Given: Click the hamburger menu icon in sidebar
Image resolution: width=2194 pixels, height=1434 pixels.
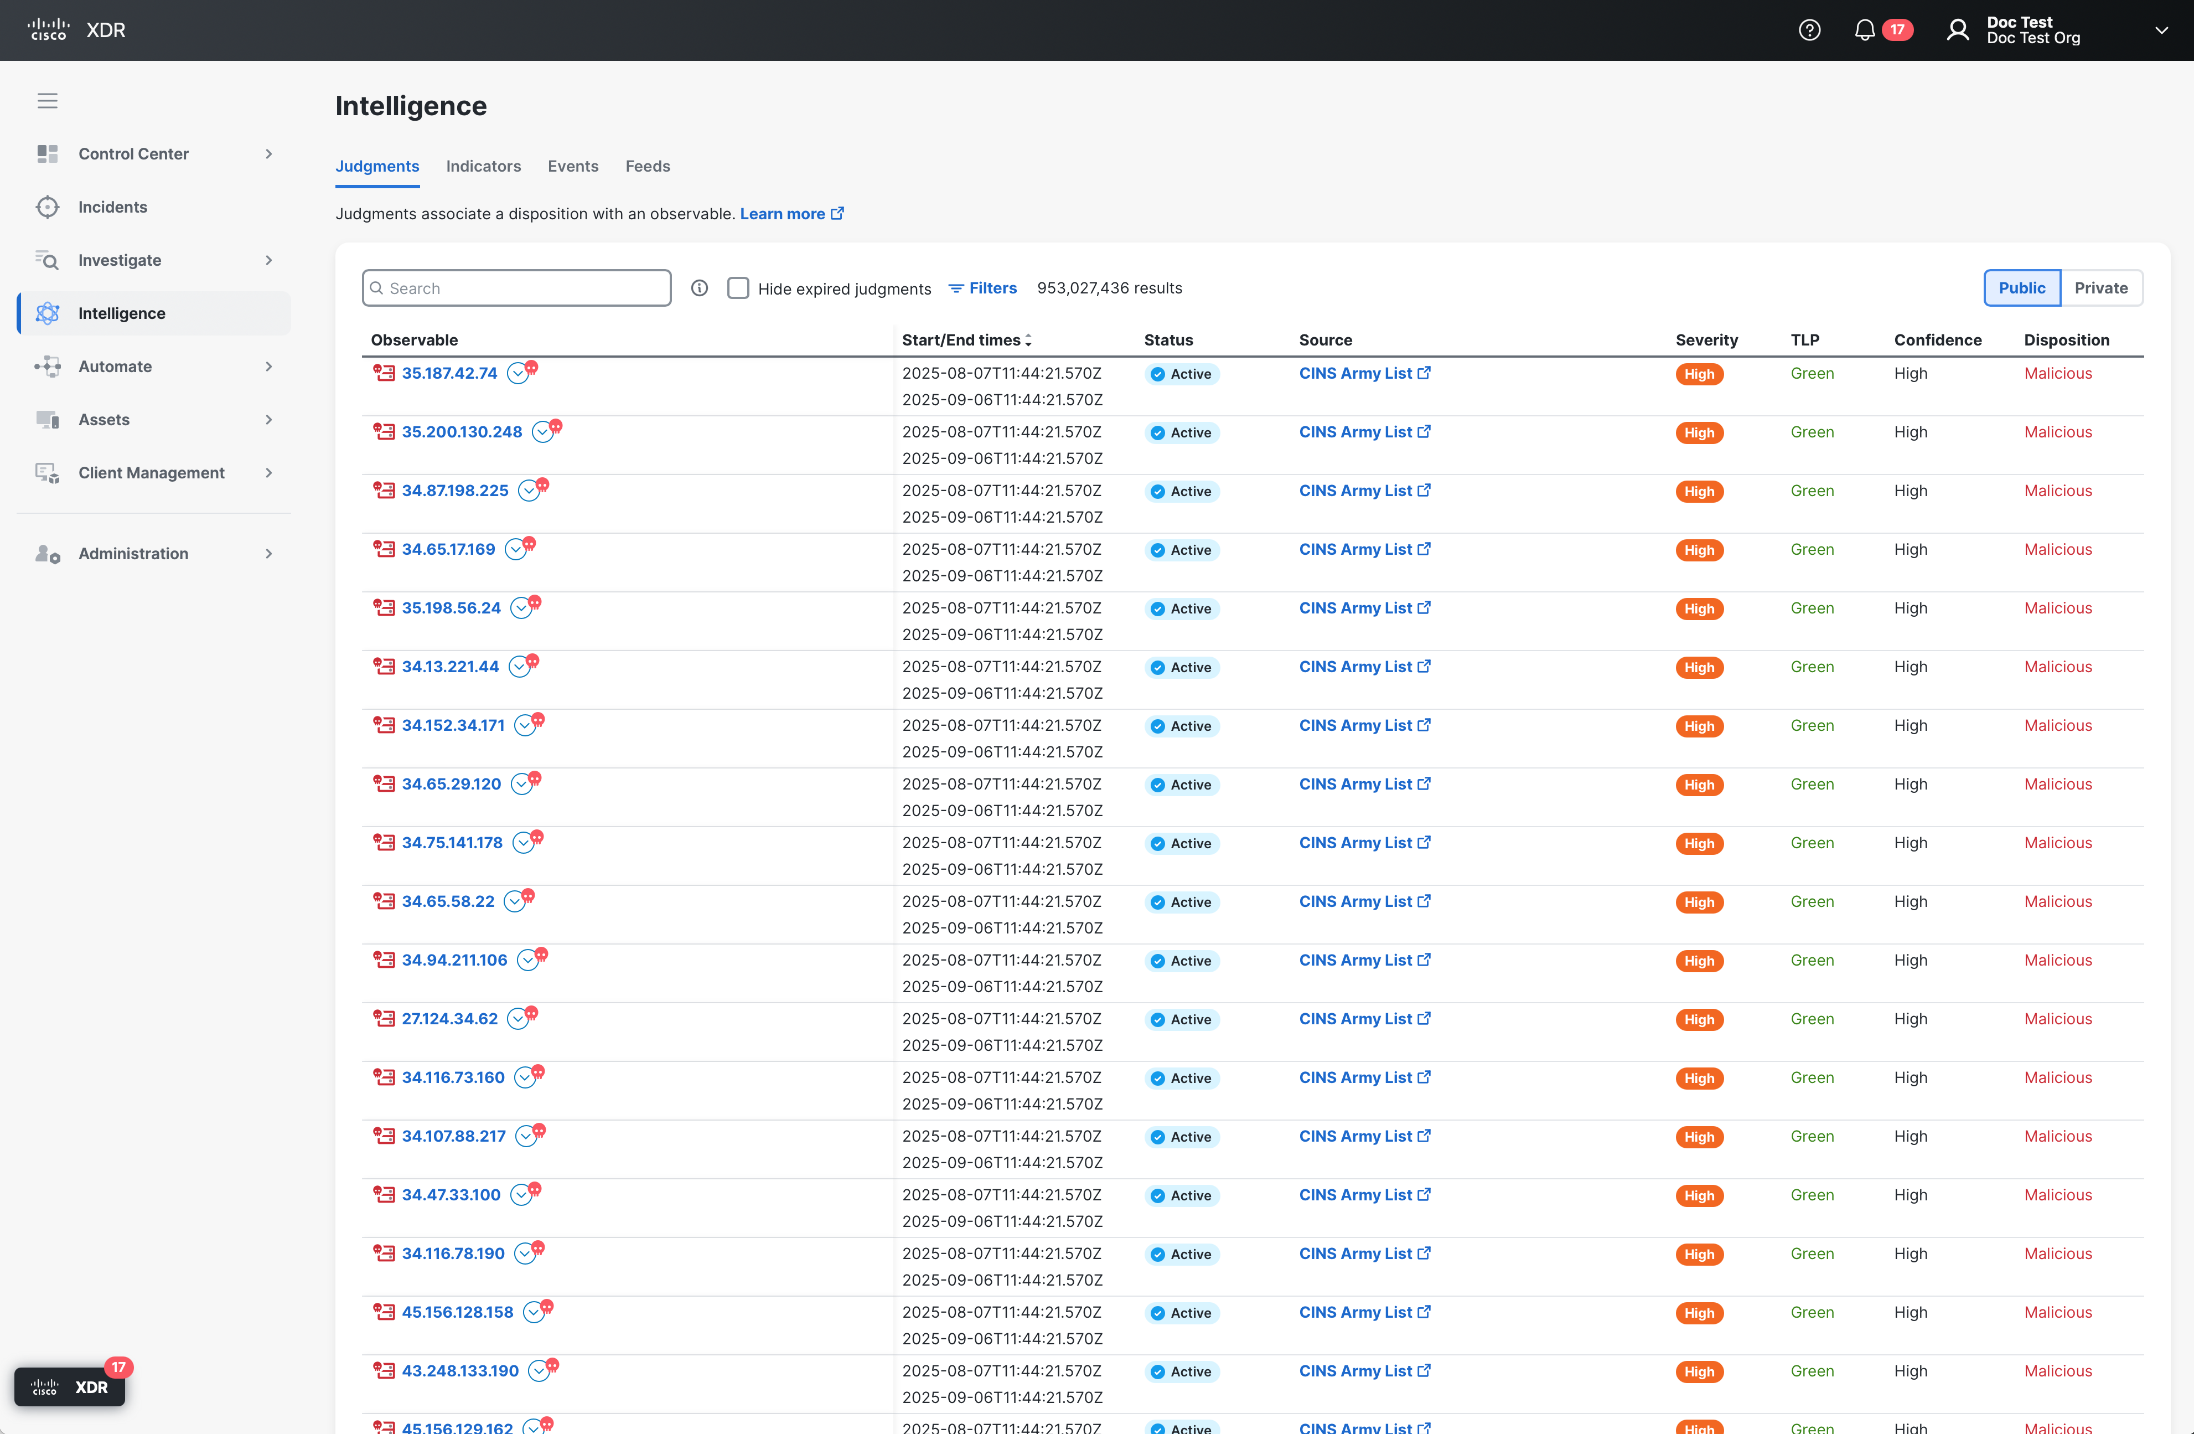Looking at the screenshot, I should click(x=47, y=101).
